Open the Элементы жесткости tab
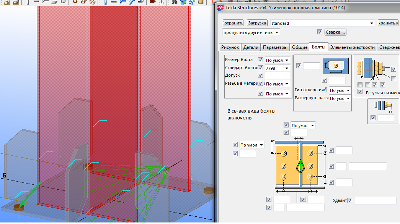The width and height of the screenshot is (400, 224). click(352, 47)
